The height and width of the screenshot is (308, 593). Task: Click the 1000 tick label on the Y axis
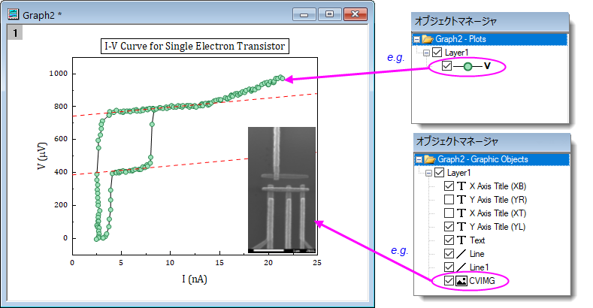coord(58,74)
